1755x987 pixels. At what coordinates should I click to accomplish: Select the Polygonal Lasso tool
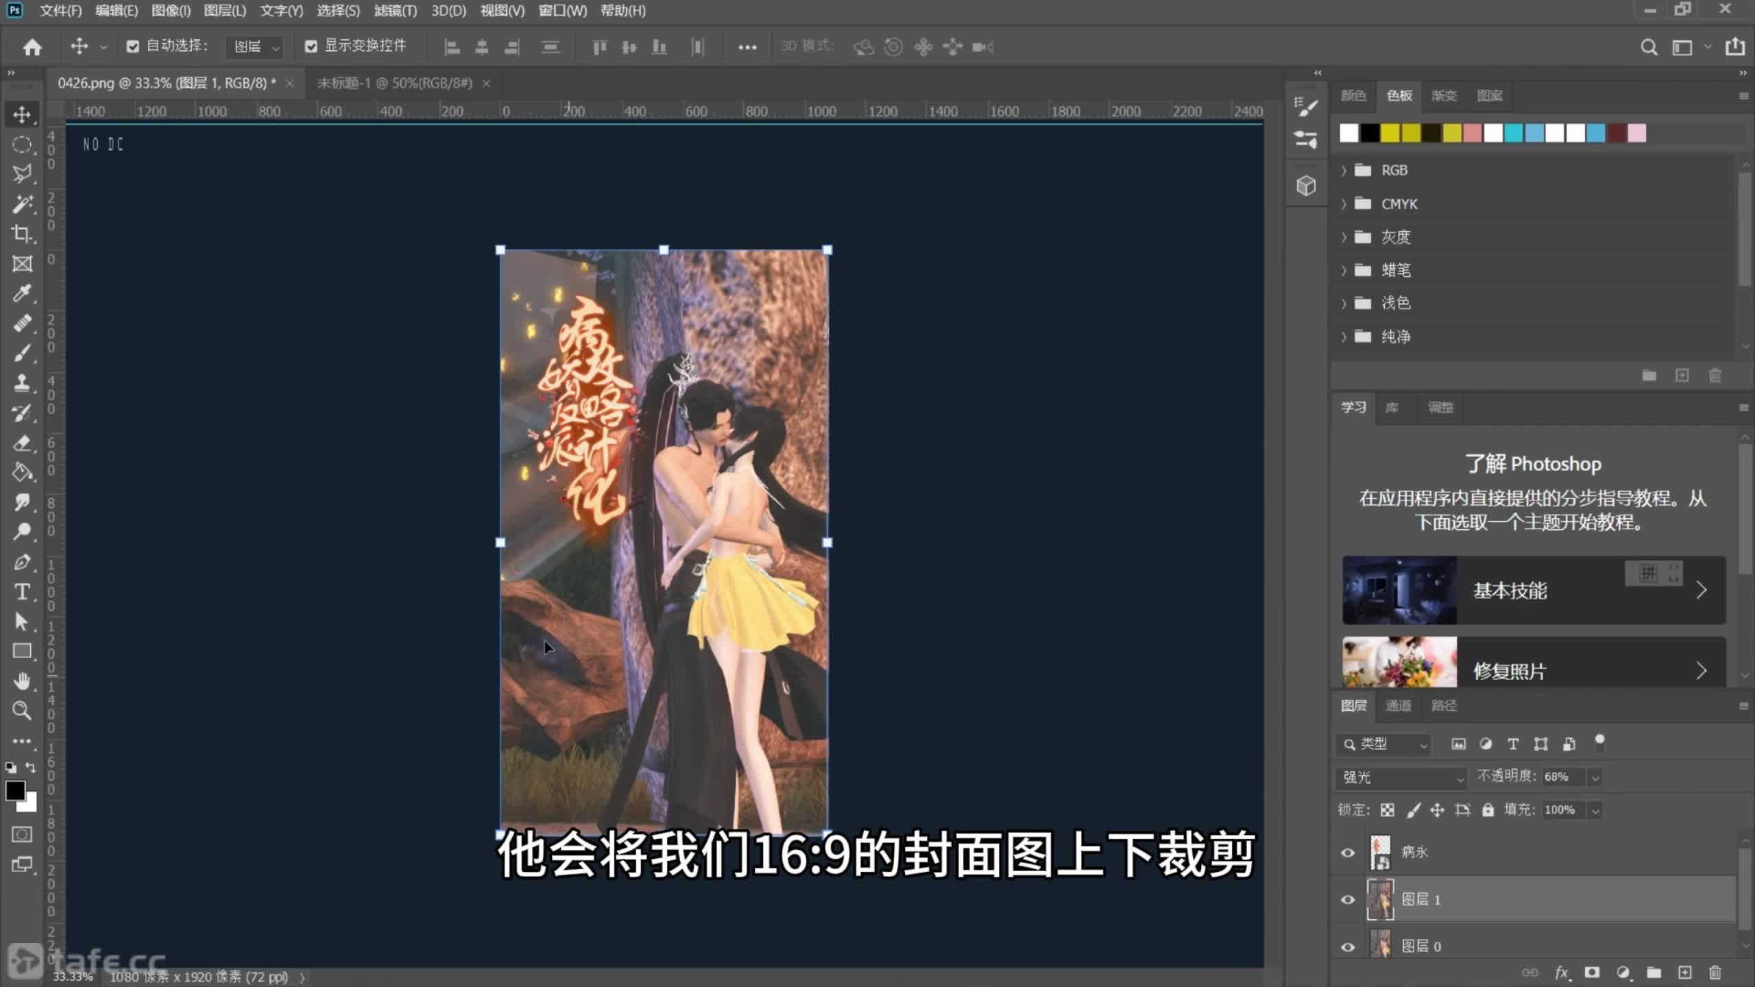22,174
